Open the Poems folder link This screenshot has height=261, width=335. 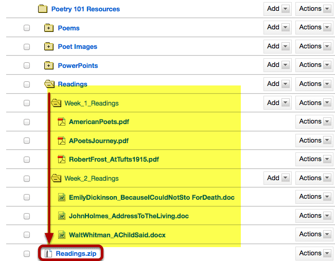coord(68,28)
